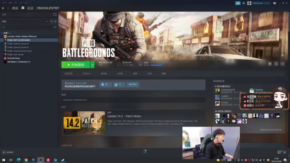The width and height of the screenshot is (290, 163).
Task: Select PUBG: Esports Server B
Action: 18,47
